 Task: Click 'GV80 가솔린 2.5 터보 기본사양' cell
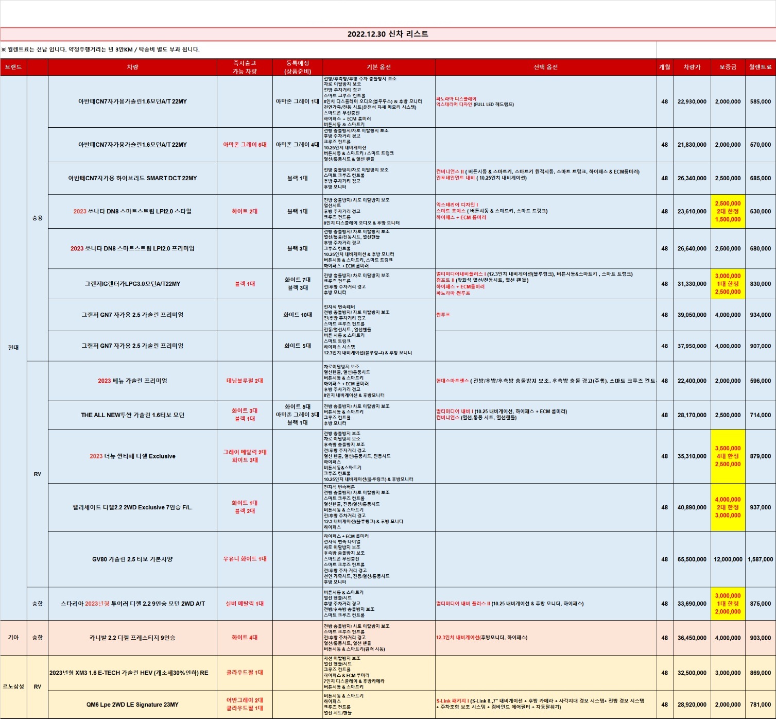[x=132, y=559]
